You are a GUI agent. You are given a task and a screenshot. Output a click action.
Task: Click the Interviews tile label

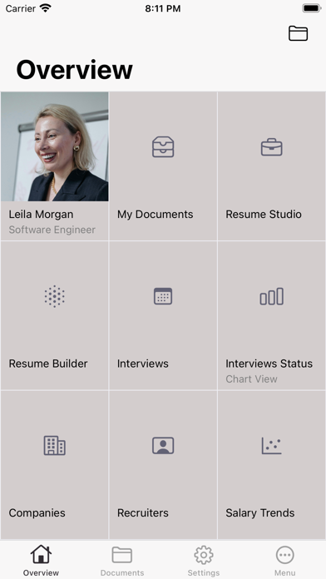143,364
